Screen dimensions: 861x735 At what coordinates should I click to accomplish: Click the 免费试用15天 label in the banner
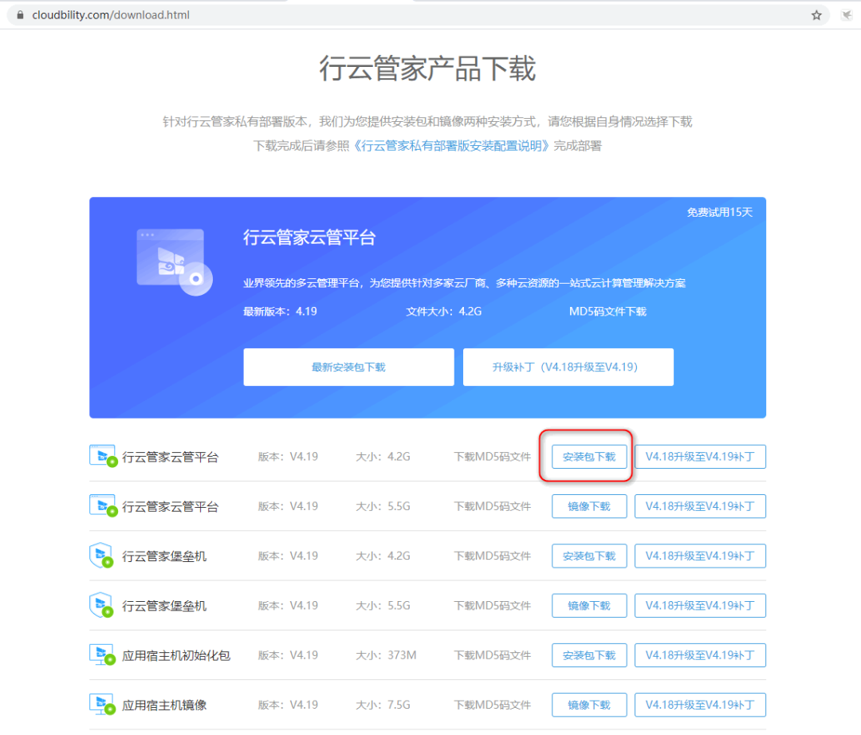(719, 212)
